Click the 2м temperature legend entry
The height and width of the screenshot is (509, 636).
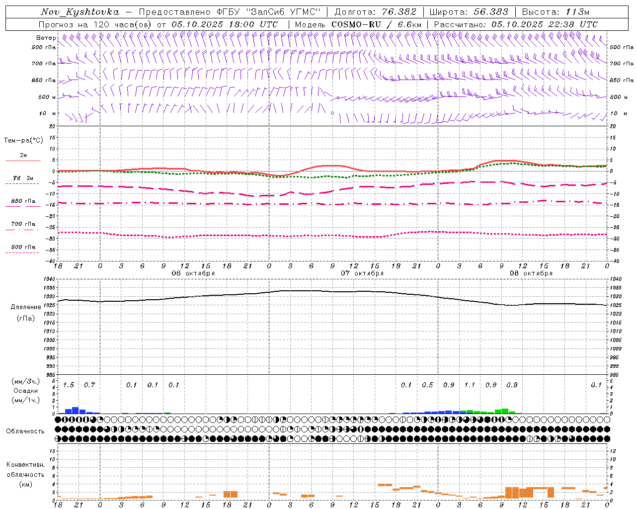[x=23, y=155]
